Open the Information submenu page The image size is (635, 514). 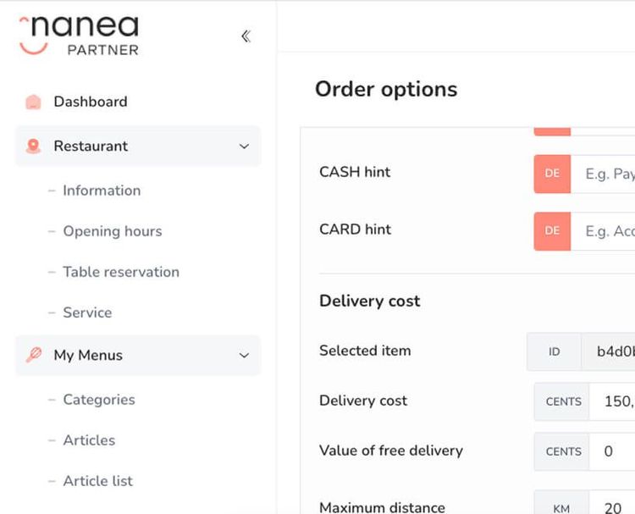point(102,191)
